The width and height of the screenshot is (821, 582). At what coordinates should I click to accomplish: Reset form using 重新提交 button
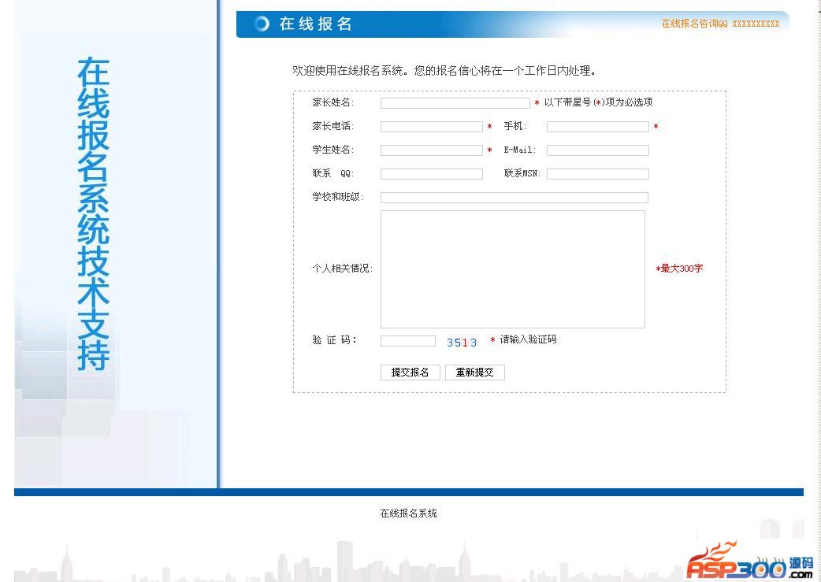475,373
